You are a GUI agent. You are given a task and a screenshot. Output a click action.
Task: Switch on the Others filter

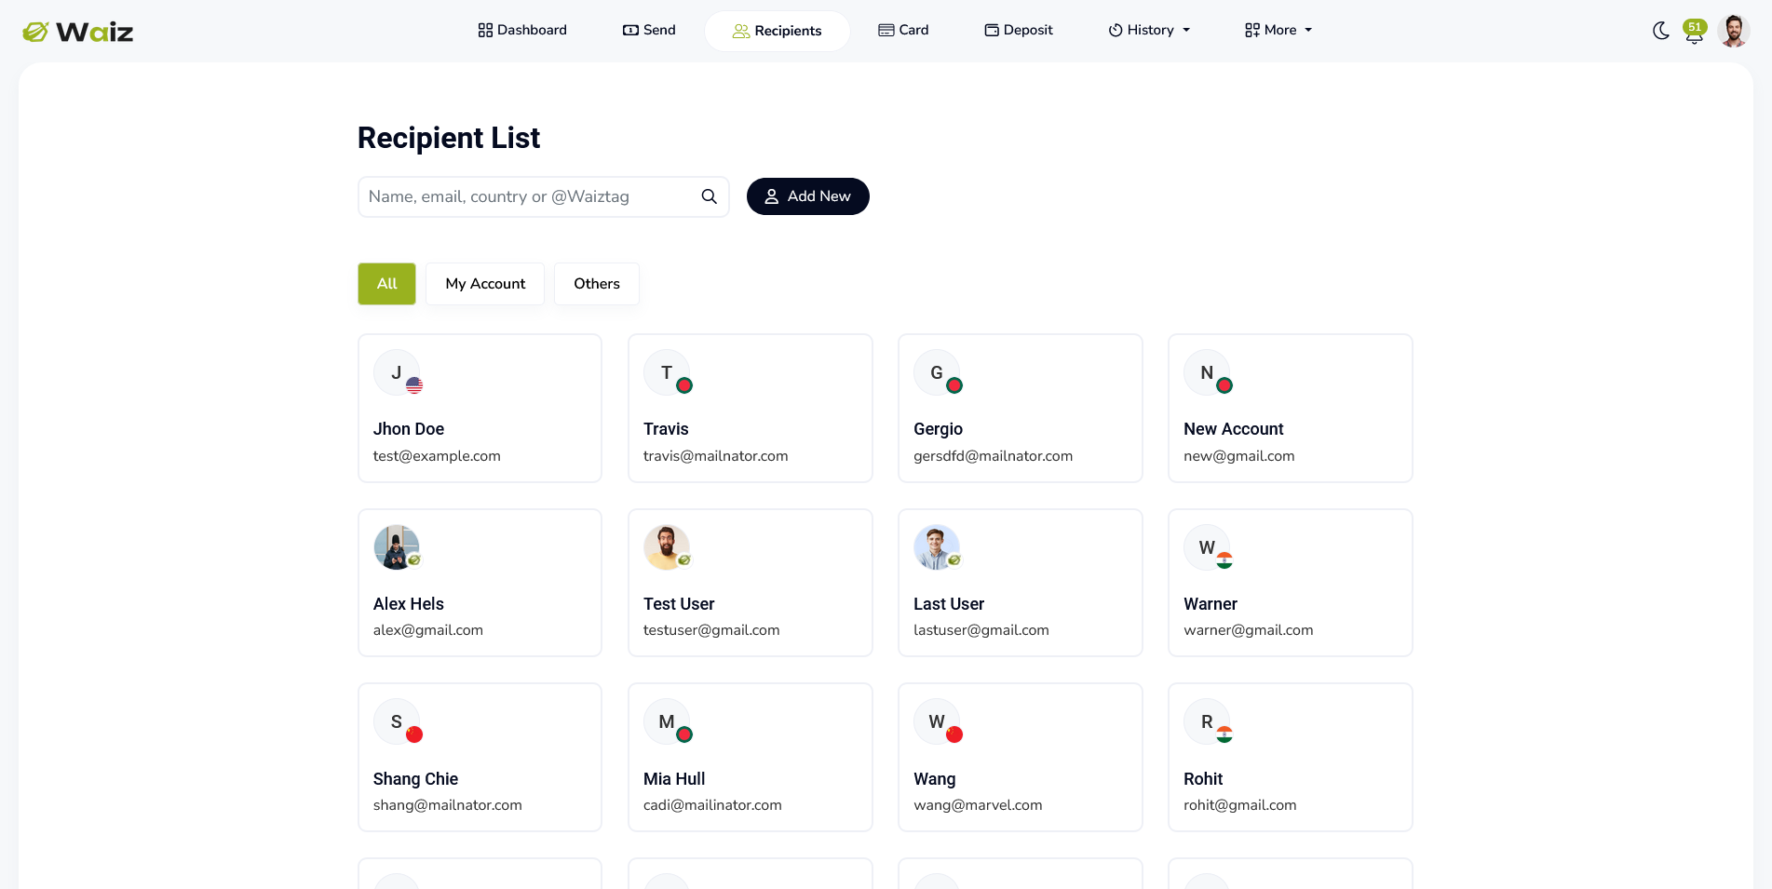596,284
